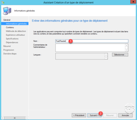Click the computer icon in the wizard header

tap(7, 11)
